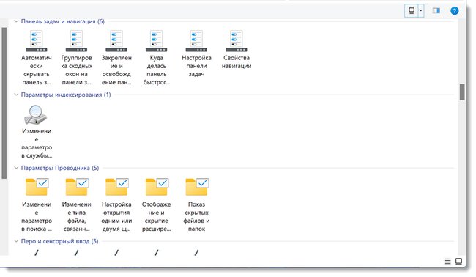This screenshot has height=277, width=476.
Task: Open 'Группировка сходных окон' item icon
Action: [x=76, y=41]
